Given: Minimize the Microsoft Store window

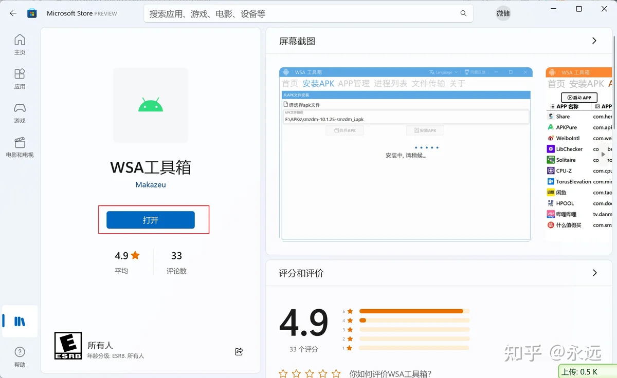Looking at the screenshot, I should point(555,9).
